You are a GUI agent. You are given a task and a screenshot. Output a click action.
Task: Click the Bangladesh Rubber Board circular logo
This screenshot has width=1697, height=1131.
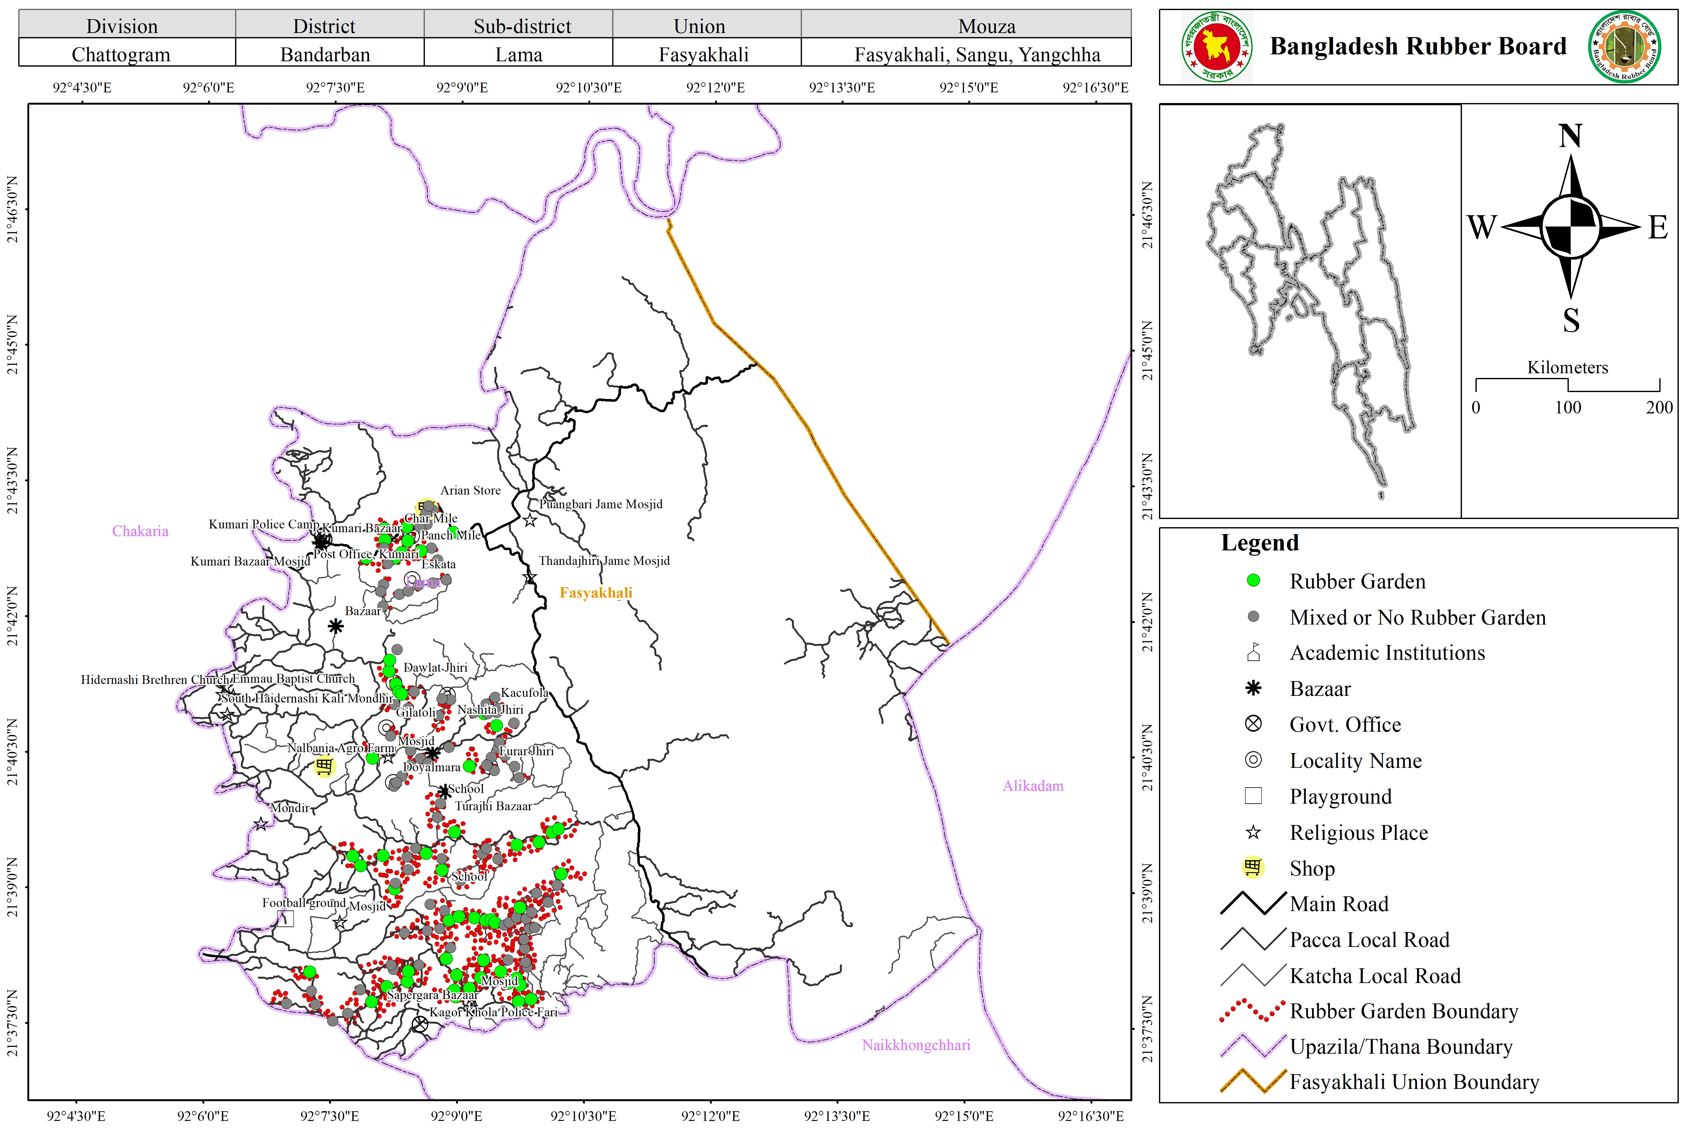coord(1625,47)
